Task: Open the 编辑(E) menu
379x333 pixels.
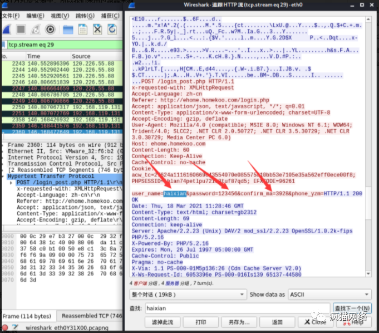Action: (35, 16)
